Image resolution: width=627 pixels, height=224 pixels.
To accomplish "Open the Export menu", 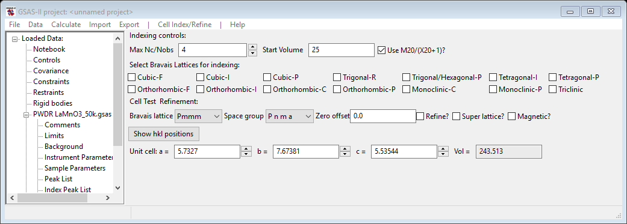I will (129, 24).
